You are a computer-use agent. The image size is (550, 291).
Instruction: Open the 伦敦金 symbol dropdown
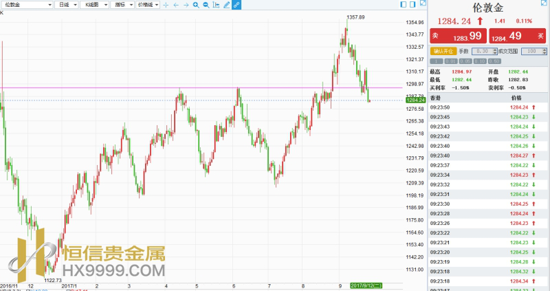tap(26, 5)
